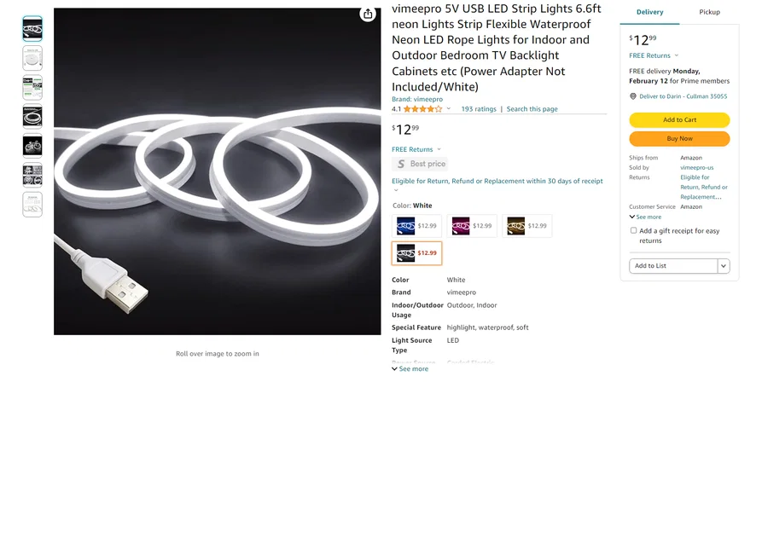Click the location pin delivery icon
This screenshot has height=533, width=762.
click(633, 96)
